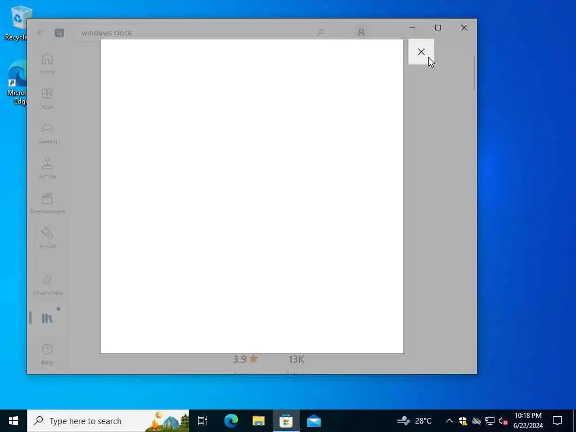
Task: Open the clock showing 10:18 PM
Action: point(528,421)
